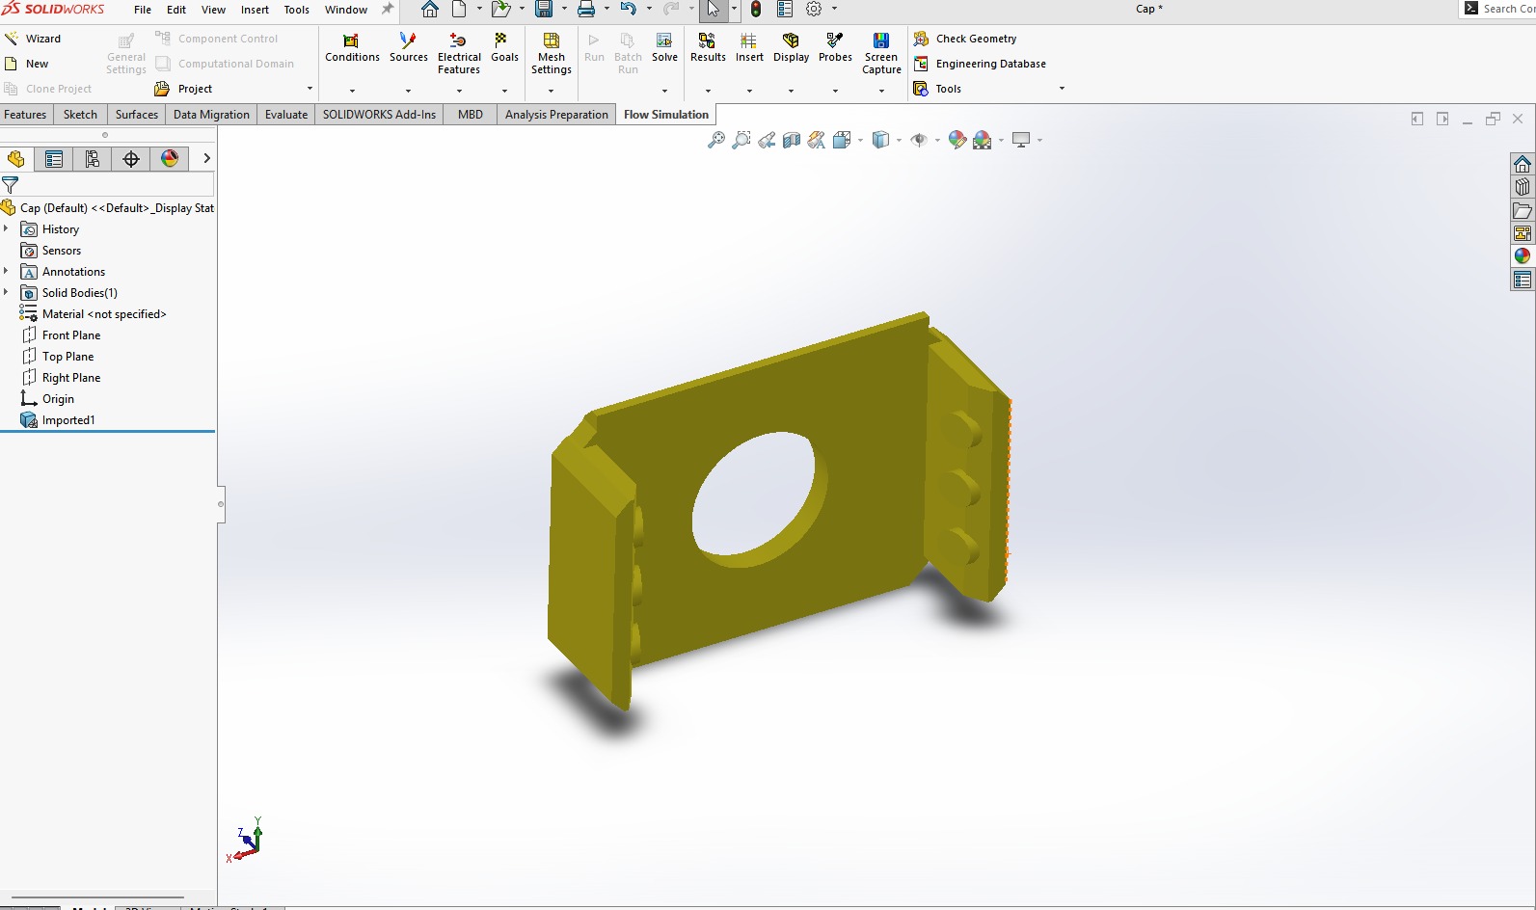Collapse the FeatureManager panel handle

[221, 504]
